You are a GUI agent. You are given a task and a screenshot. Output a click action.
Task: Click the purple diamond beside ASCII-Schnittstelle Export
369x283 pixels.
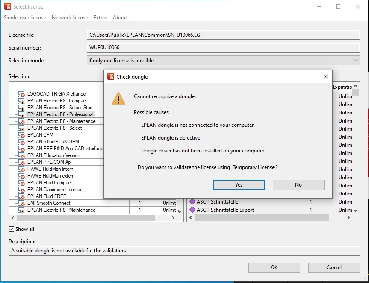(192, 210)
